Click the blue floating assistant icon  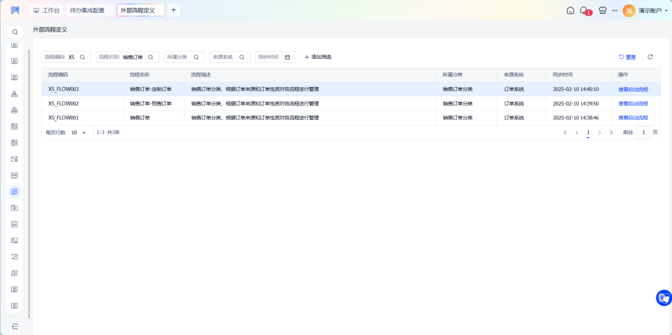point(663,298)
